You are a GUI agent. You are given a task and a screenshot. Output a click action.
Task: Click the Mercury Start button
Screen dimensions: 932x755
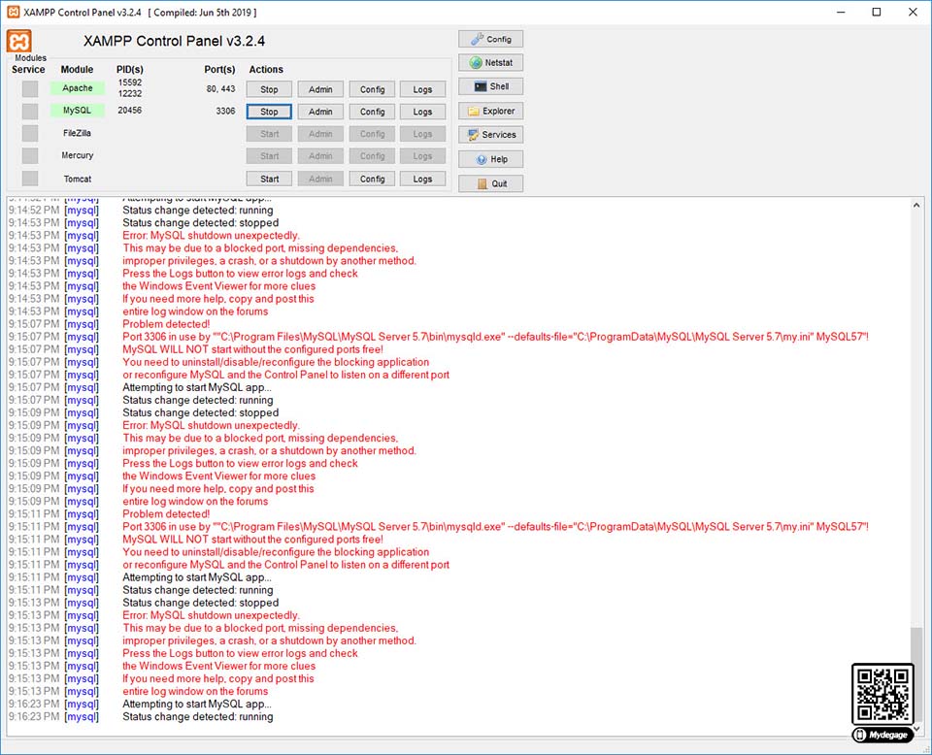tap(269, 156)
